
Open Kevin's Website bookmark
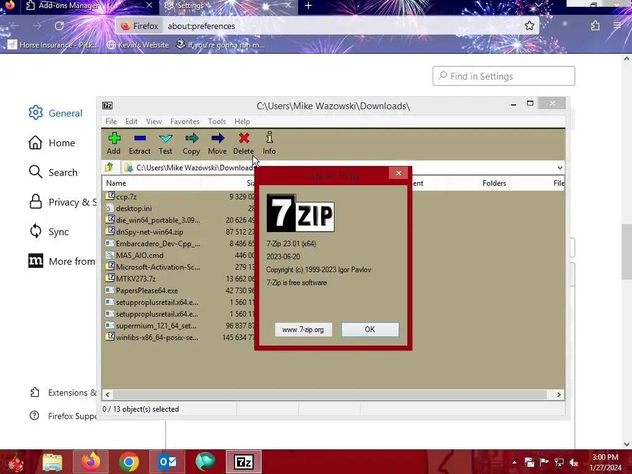138,44
